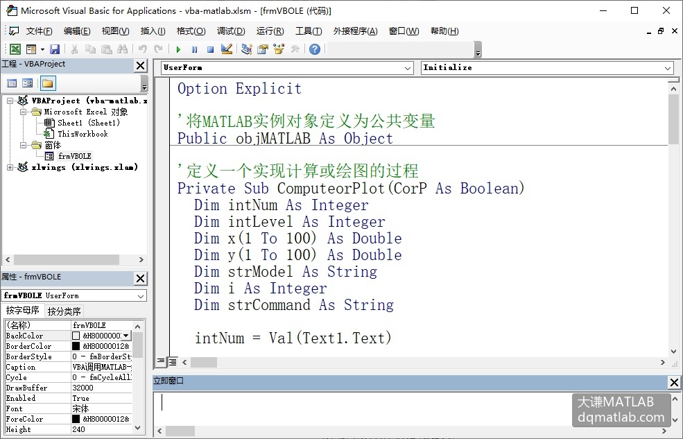Open Object Browser toolbar icon

279,49
